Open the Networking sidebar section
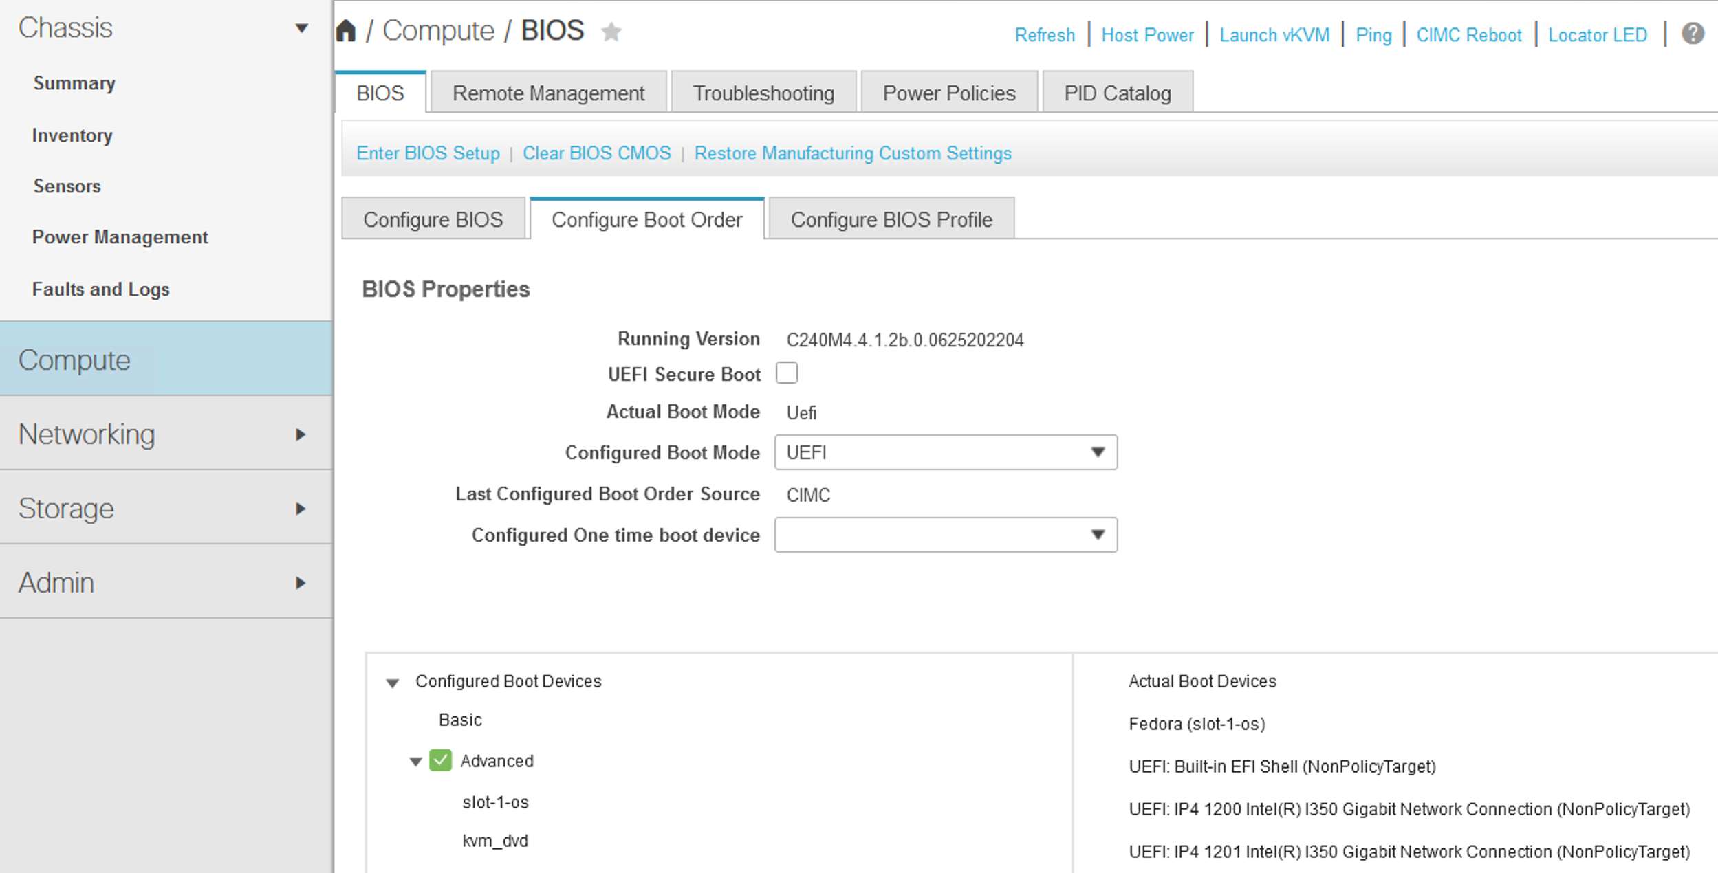Image resolution: width=1718 pixels, height=873 pixels. (166, 434)
